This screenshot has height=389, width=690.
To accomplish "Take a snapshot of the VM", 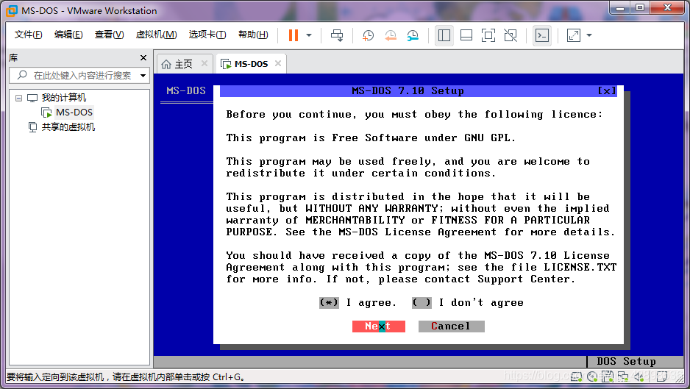I will pyautogui.click(x=368, y=35).
